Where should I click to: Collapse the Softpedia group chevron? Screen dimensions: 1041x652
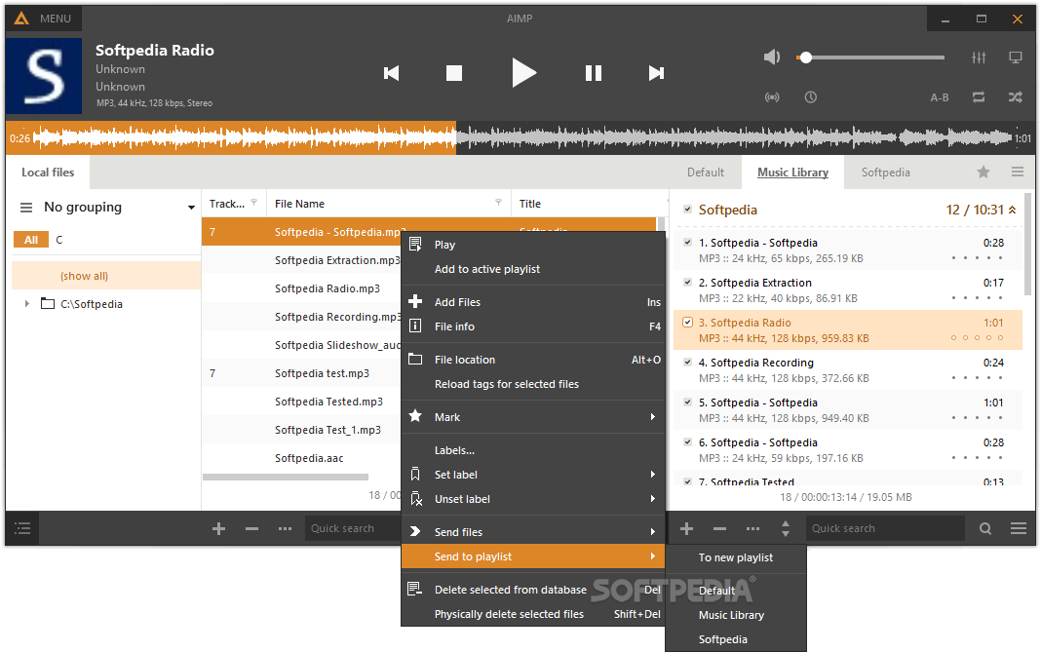point(1012,210)
